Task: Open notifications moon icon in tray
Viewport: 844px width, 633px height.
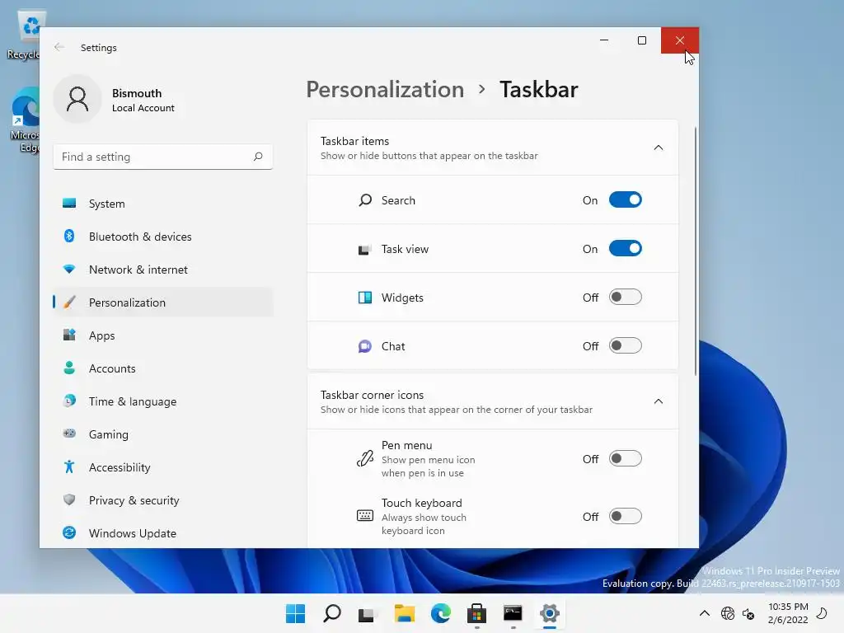Action: coord(822,613)
